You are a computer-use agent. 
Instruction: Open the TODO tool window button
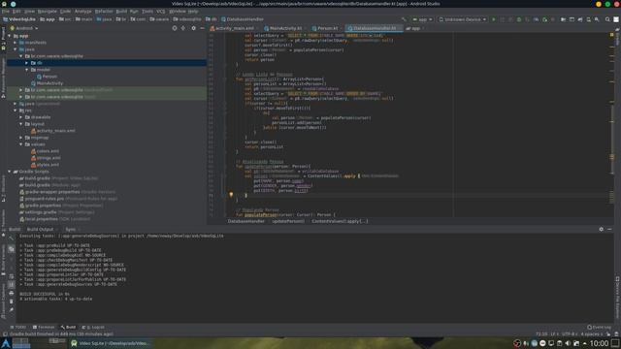pos(18,328)
